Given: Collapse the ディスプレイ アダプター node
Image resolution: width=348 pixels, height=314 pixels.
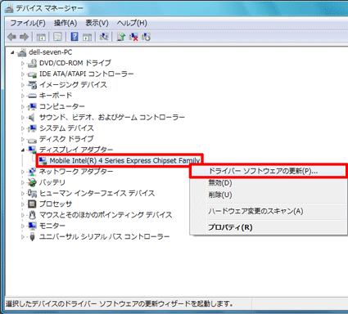Looking at the screenshot, I should tap(23, 150).
